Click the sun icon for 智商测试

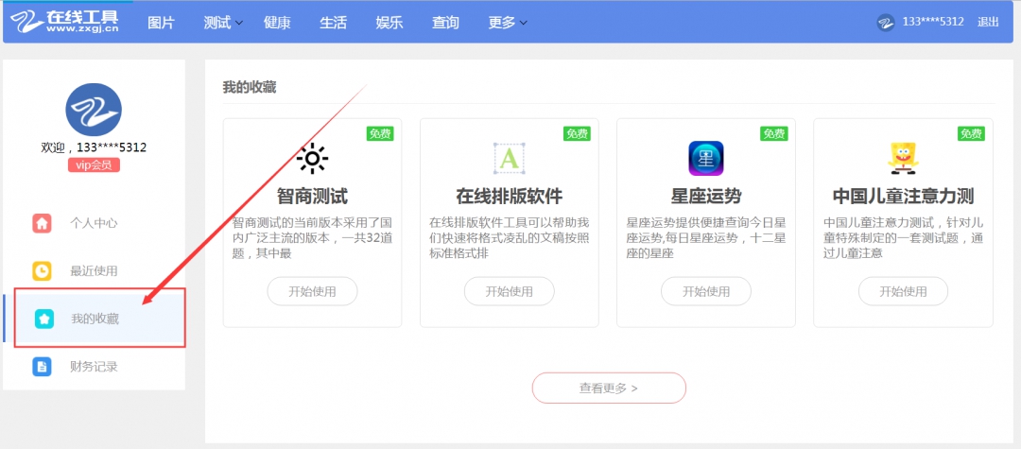(x=312, y=159)
